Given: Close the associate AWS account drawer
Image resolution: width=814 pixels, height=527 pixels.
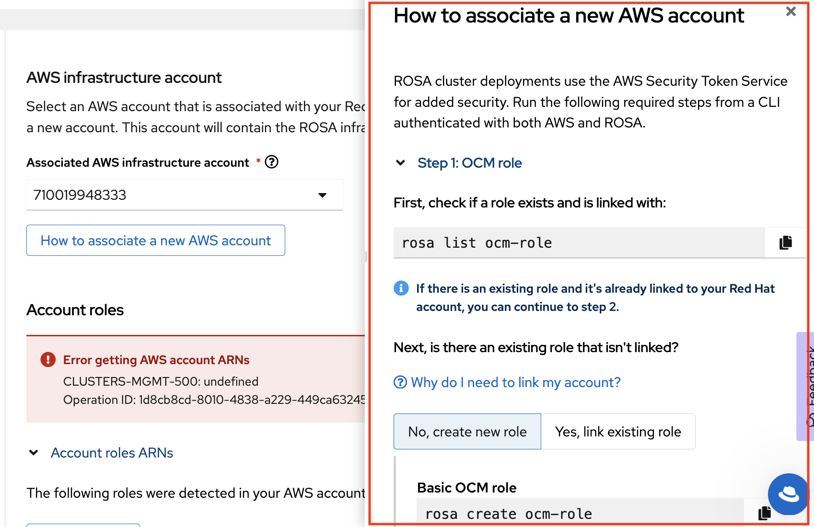Looking at the screenshot, I should pyautogui.click(x=791, y=11).
